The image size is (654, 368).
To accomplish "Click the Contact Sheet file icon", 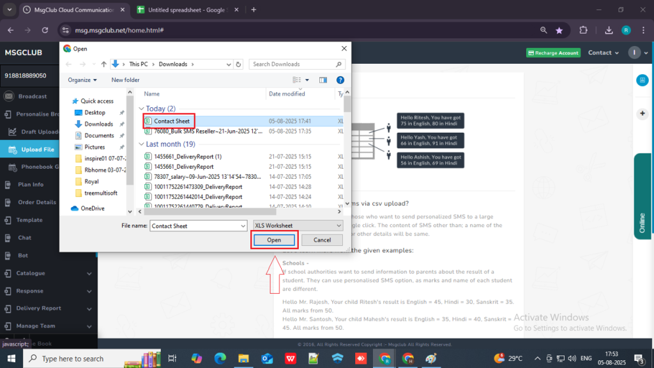I will [x=148, y=121].
